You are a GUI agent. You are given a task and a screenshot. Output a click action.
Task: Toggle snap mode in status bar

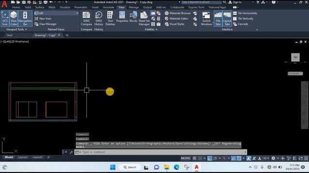point(200,158)
